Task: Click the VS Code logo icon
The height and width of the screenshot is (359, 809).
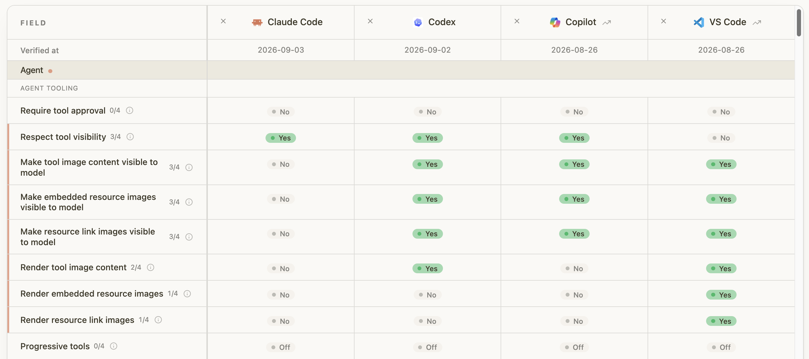Action: click(699, 22)
